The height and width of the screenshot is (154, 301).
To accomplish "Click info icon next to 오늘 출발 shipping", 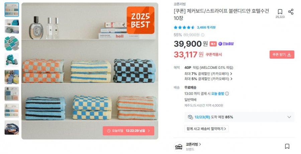I will [227, 94].
